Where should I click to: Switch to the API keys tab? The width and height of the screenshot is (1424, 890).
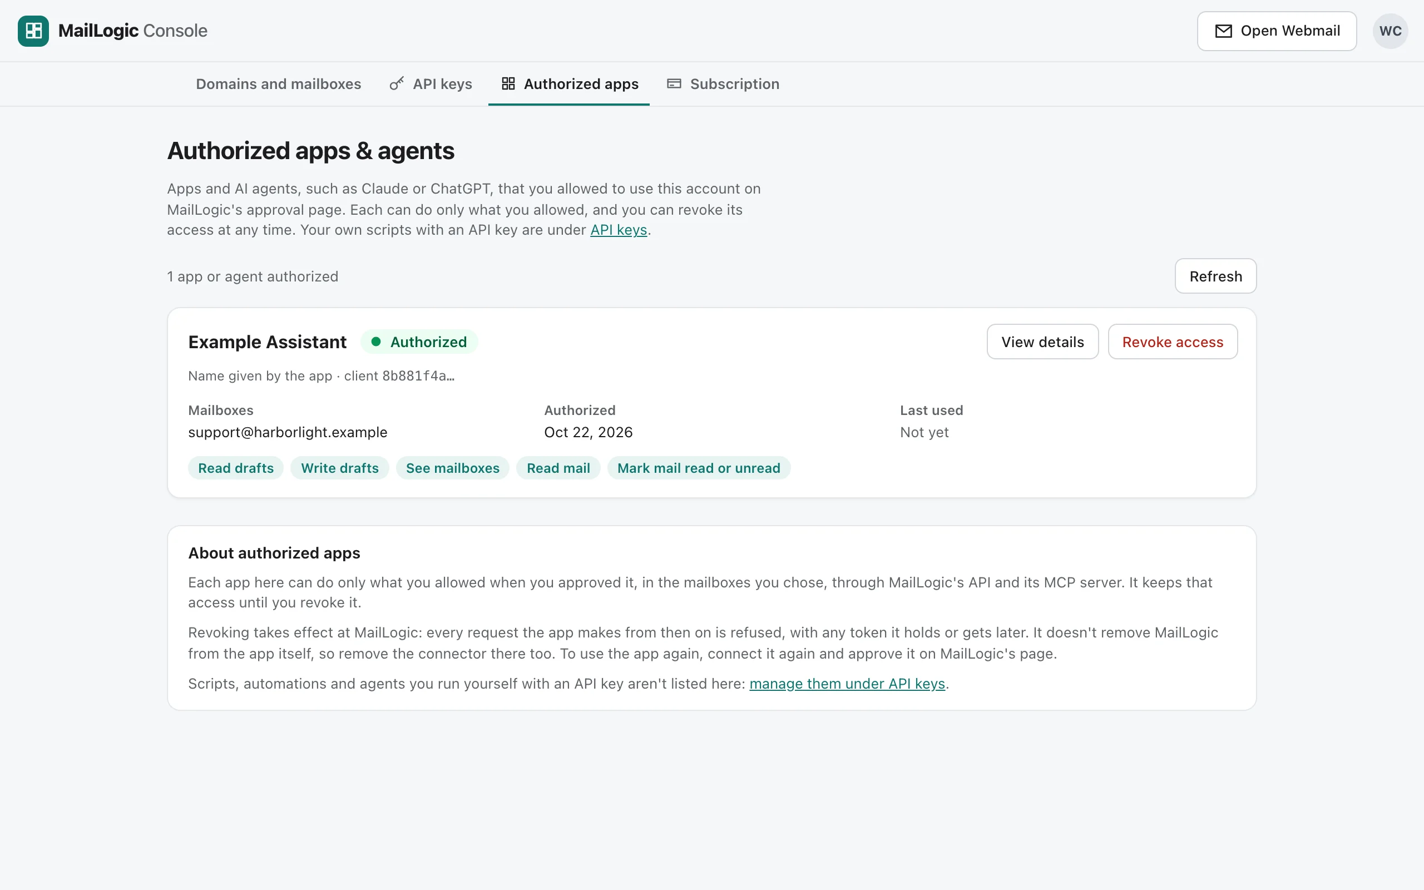(x=431, y=83)
